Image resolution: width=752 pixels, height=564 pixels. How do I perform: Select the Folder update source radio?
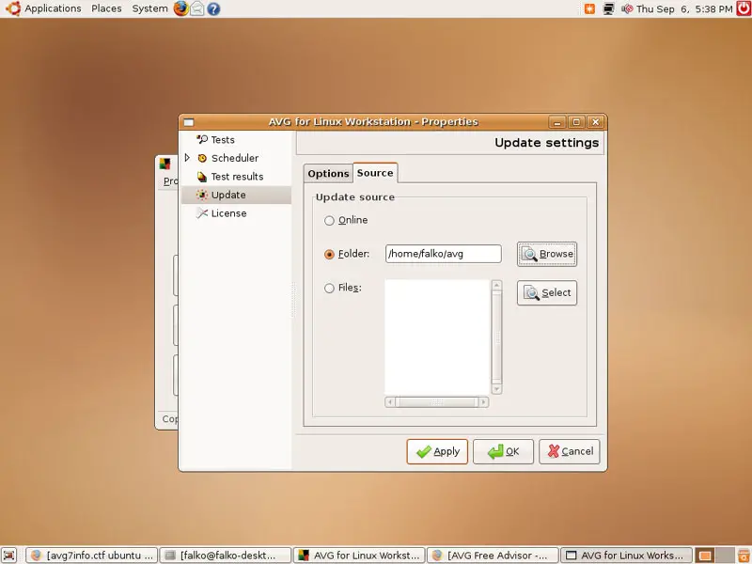tap(329, 254)
